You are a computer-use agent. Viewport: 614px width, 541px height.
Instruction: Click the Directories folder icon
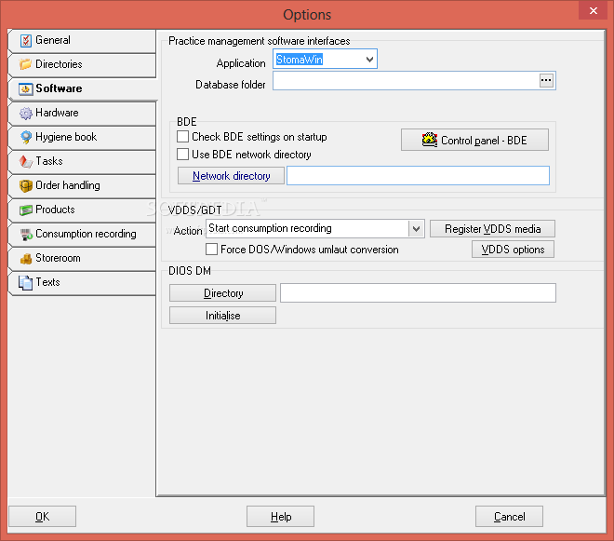[x=25, y=64]
